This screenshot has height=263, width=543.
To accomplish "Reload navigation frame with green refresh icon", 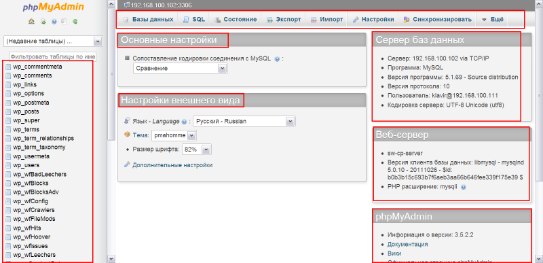I will [75, 22].
